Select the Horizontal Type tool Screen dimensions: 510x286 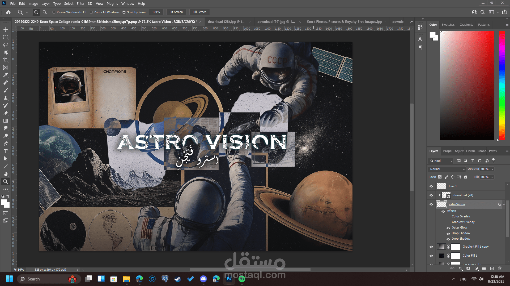pyautogui.click(x=6, y=151)
